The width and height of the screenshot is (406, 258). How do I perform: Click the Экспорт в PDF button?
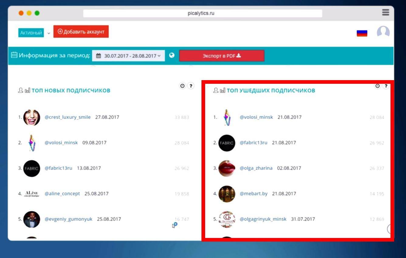[222, 56]
